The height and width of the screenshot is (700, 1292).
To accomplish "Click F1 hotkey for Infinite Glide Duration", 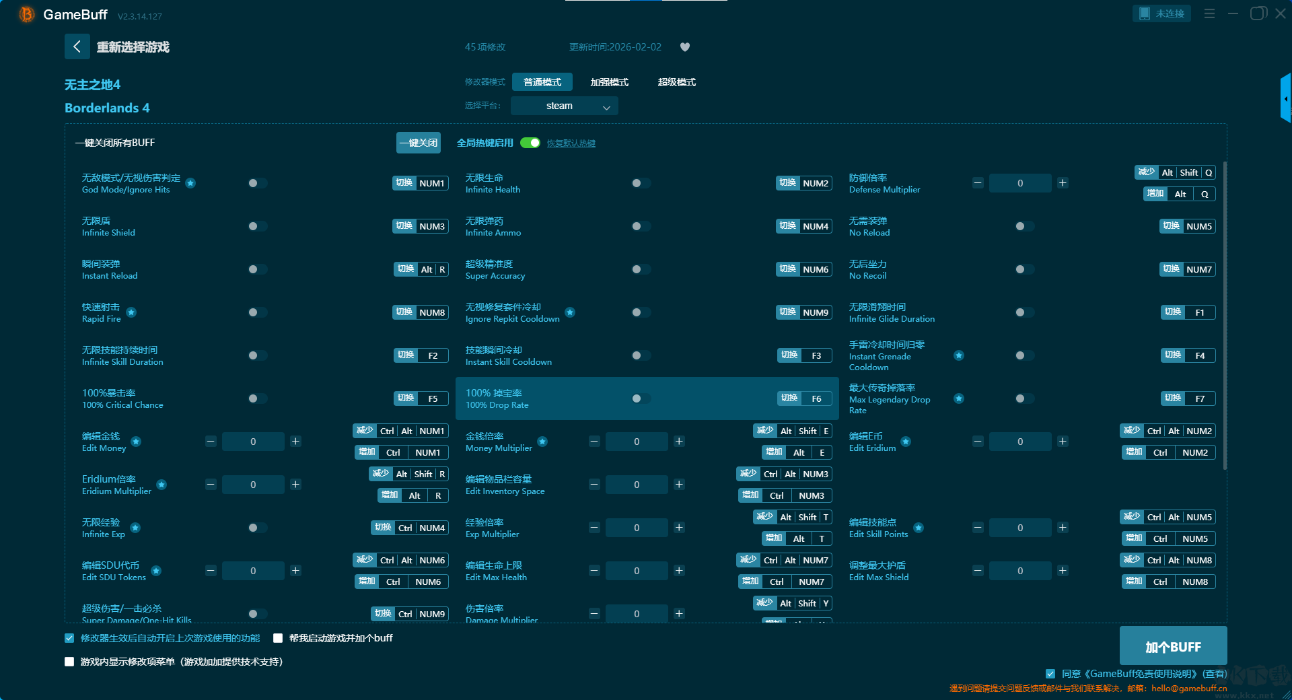I will [1200, 312].
